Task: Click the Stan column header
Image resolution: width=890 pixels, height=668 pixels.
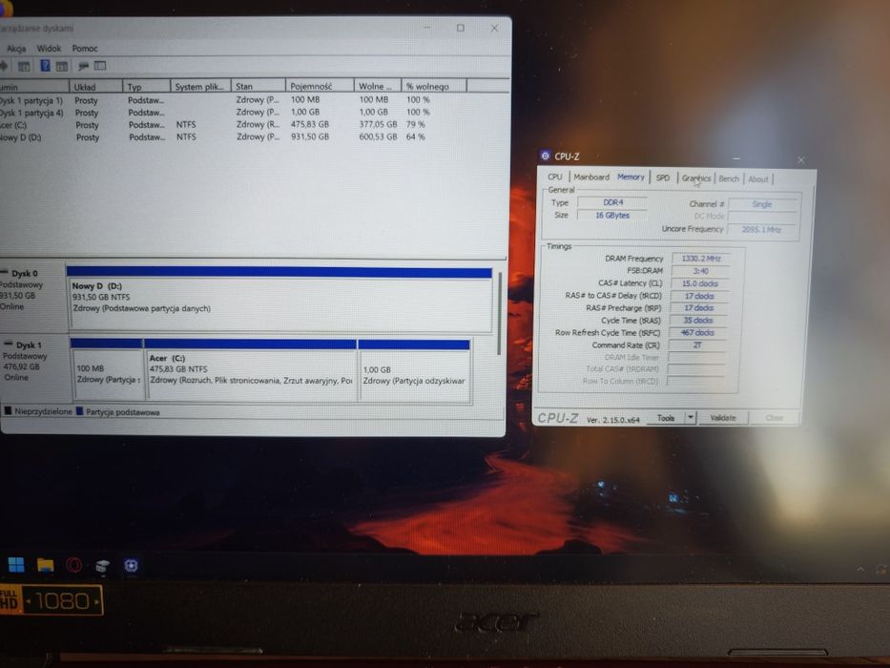Action: (x=259, y=86)
